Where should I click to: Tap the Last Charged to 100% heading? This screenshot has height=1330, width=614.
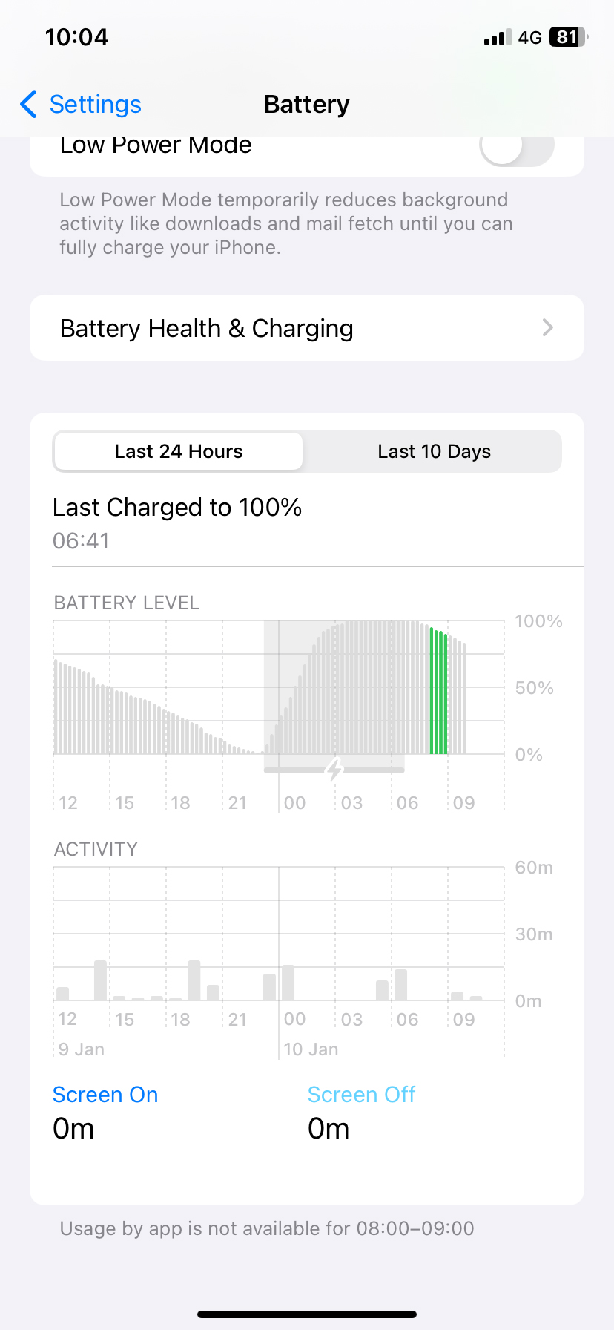coord(177,508)
